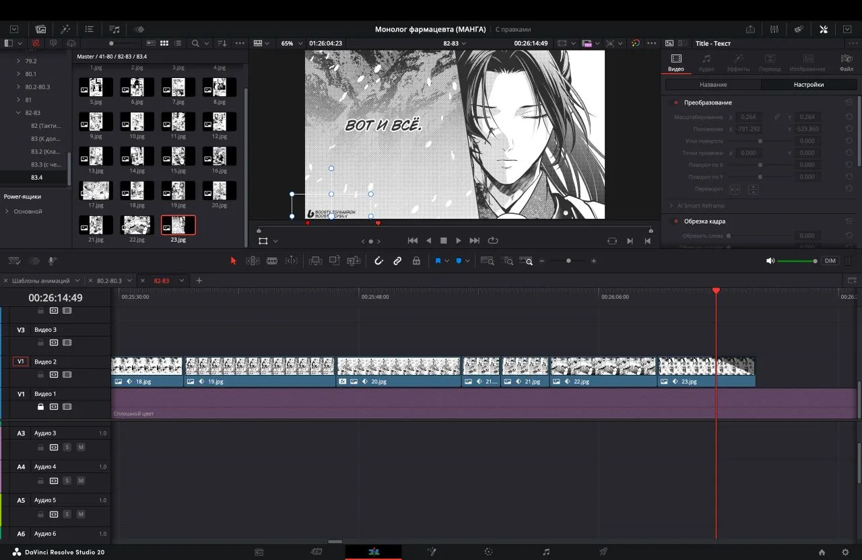Switch media pool to thumbnail grid view
Viewport: 862px width, 560px height.
(x=164, y=43)
